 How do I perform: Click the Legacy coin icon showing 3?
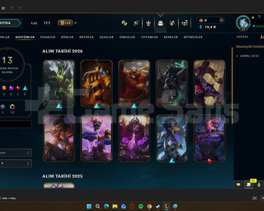(3, 107)
